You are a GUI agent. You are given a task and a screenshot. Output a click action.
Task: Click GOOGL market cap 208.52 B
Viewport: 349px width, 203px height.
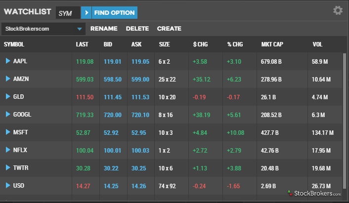tap(271, 115)
